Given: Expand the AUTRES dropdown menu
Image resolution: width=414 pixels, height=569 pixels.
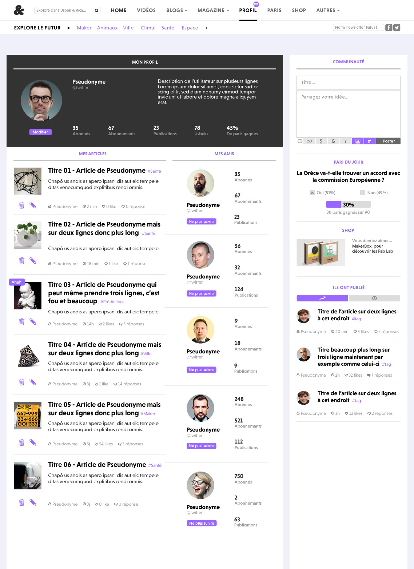Looking at the screenshot, I should [328, 10].
